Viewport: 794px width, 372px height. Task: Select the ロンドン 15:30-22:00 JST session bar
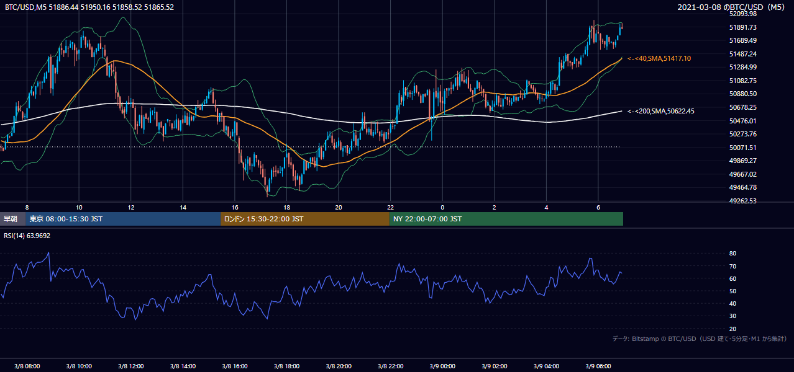305,219
